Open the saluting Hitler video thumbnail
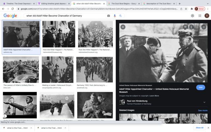This screenshot has height=132, width=211. (20, 105)
